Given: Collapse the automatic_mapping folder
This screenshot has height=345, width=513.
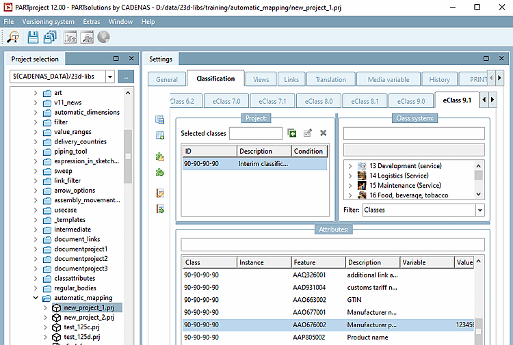Looking at the screenshot, I should coord(36,299).
